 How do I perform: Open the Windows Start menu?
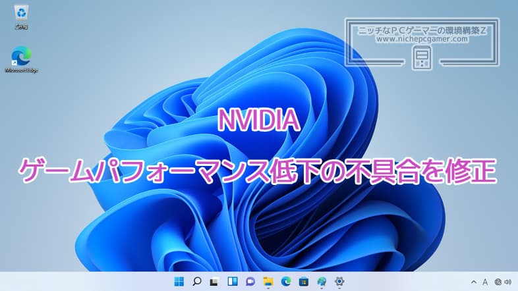pos(179,281)
